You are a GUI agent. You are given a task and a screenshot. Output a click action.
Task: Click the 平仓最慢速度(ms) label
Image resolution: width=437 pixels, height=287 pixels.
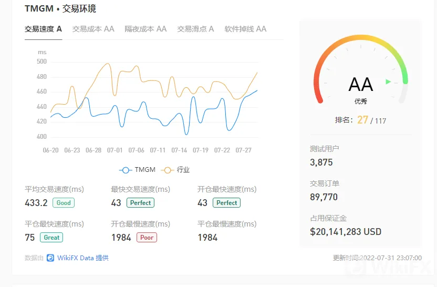click(227, 224)
